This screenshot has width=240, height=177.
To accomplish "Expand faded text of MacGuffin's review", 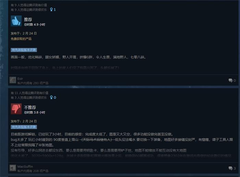I will click(121, 156).
